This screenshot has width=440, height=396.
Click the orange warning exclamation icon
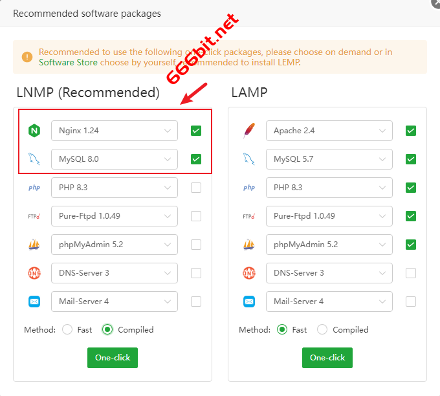click(27, 57)
